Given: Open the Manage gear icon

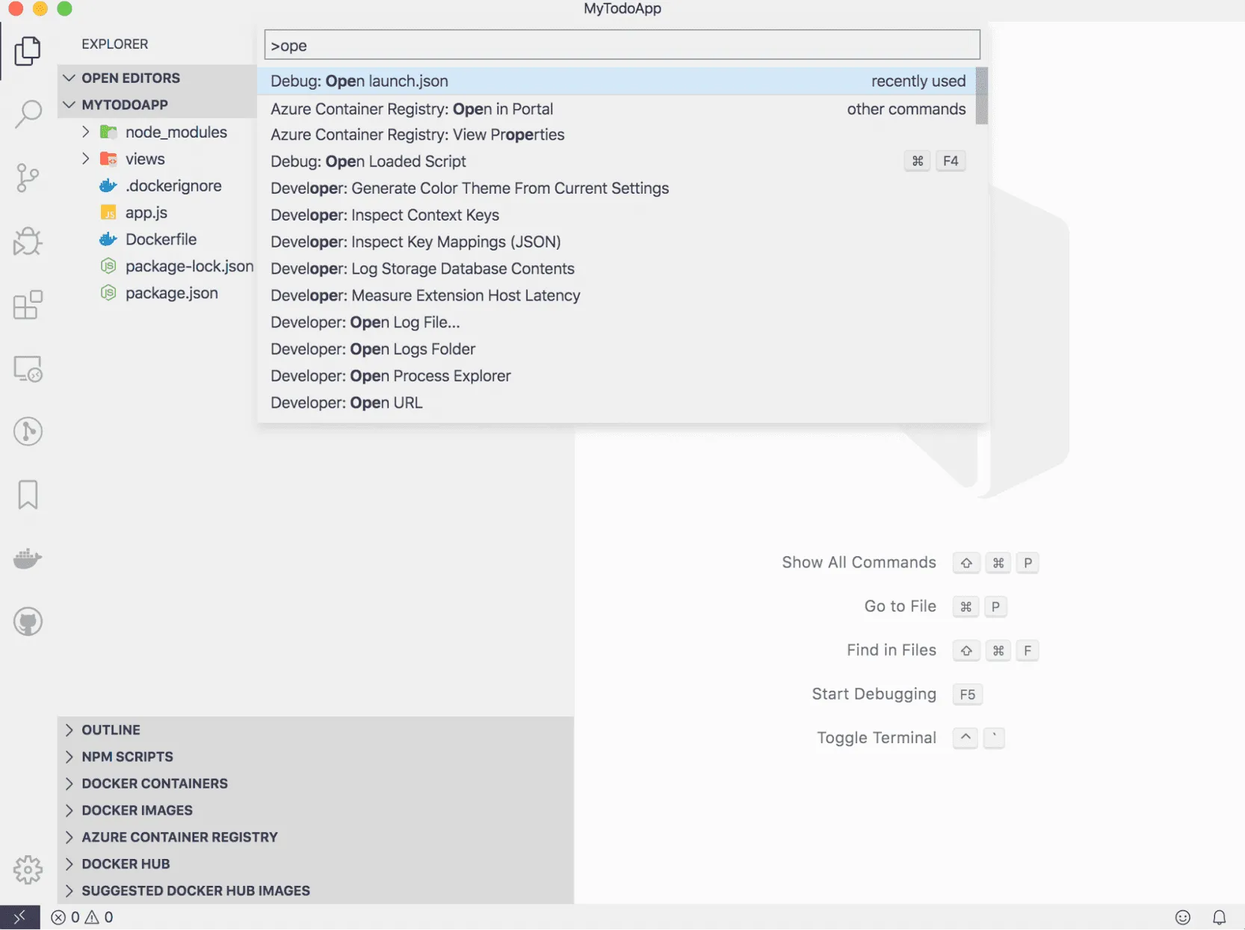Looking at the screenshot, I should tap(28, 869).
